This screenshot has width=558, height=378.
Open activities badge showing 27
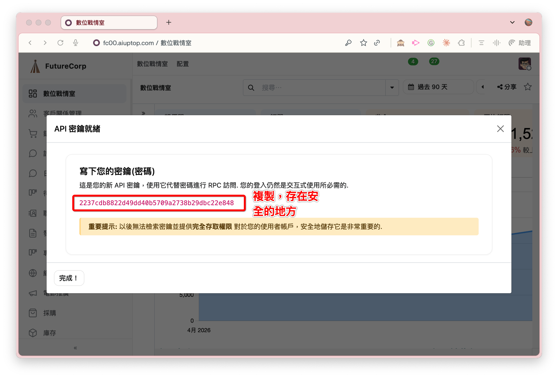click(434, 61)
